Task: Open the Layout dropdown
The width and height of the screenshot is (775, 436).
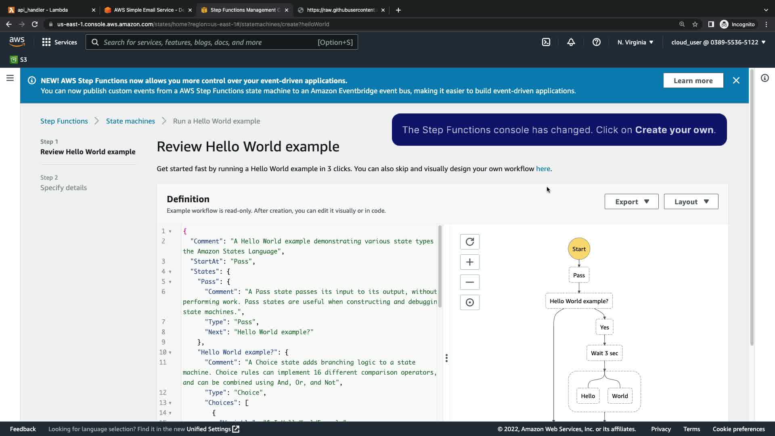Action: [x=691, y=201]
